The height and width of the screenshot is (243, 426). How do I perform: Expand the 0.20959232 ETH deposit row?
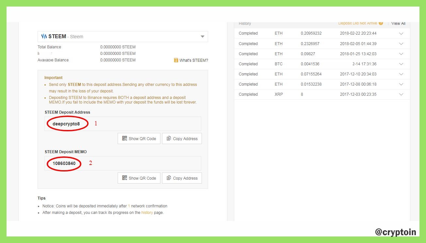[x=401, y=34]
